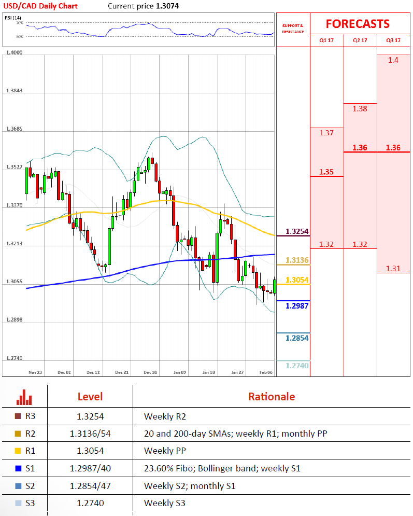This screenshot has width=413, height=516.
Task: Click the 1.2987 support level label
Action: 297,306
